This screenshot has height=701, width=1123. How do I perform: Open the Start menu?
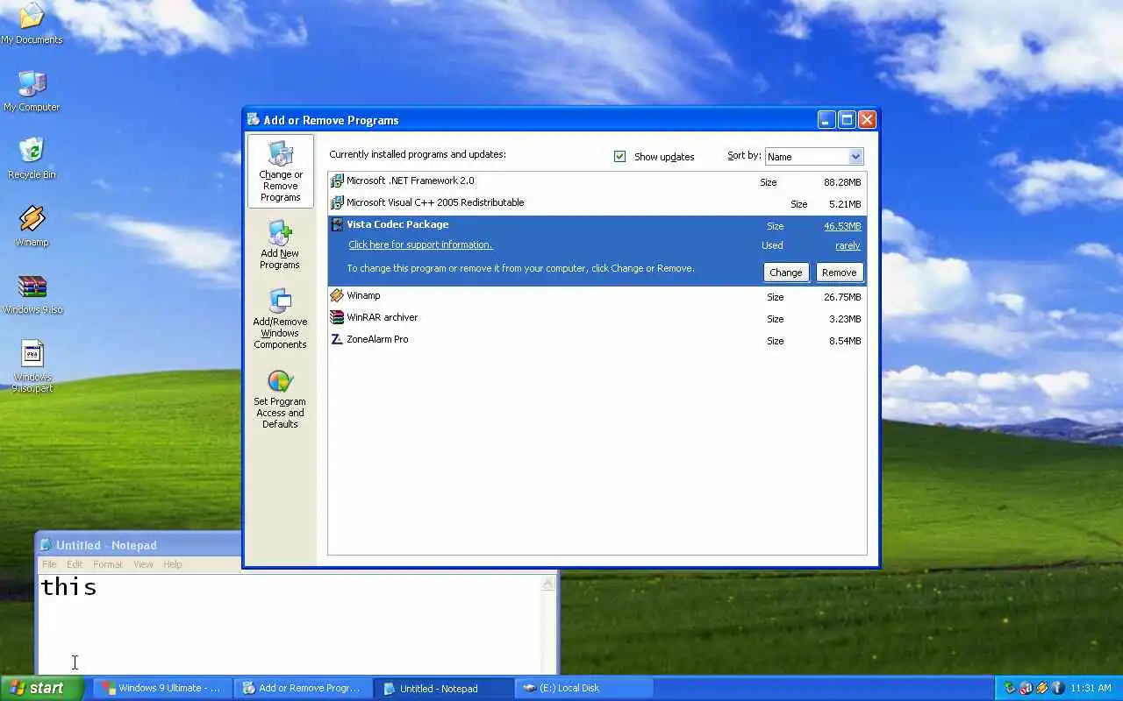click(x=42, y=688)
